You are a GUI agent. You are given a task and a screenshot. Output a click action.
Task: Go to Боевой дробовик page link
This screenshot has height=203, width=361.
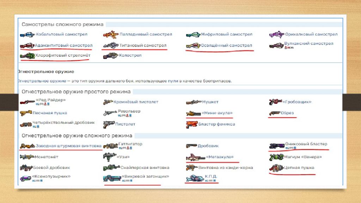[x=51, y=167]
